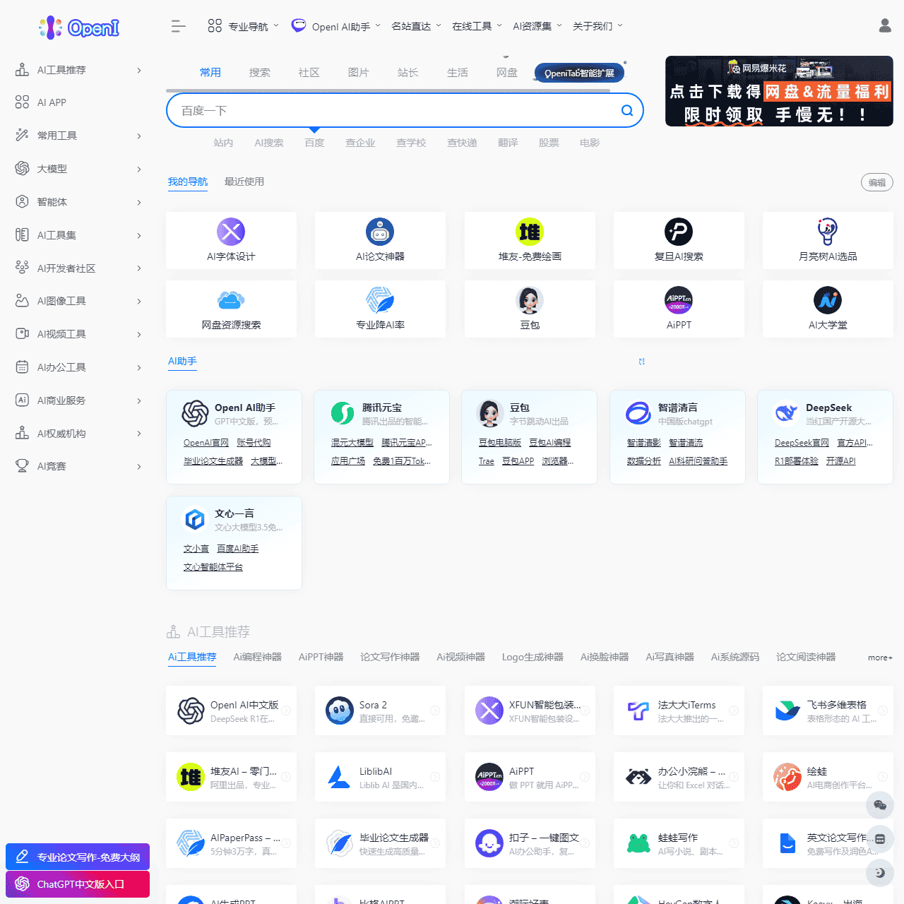904x904 pixels.
Task: Click the WeChat floating icon
Action: pyautogui.click(x=879, y=805)
